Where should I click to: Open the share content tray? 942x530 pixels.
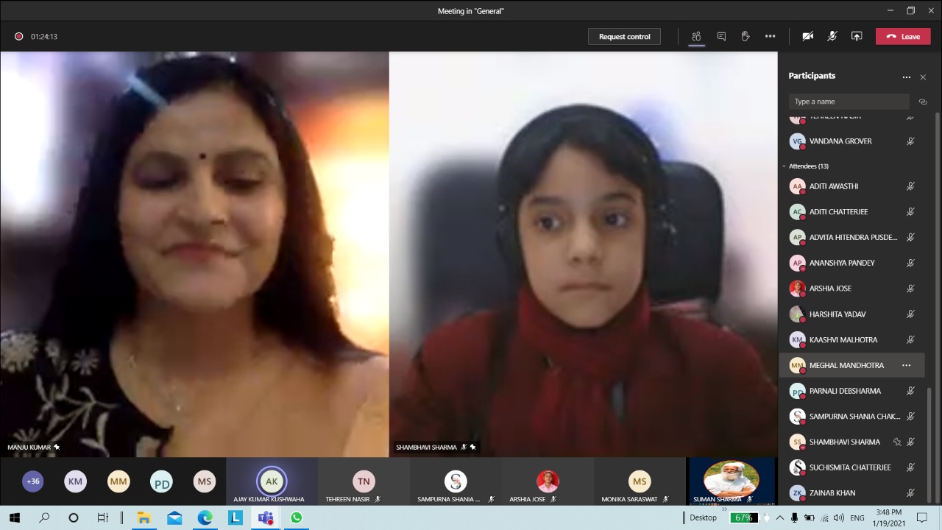point(857,36)
